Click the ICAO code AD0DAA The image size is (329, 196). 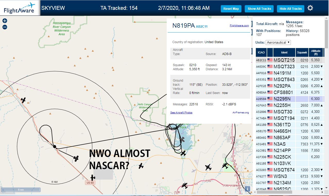pyautogui.click(x=261, y=92)
